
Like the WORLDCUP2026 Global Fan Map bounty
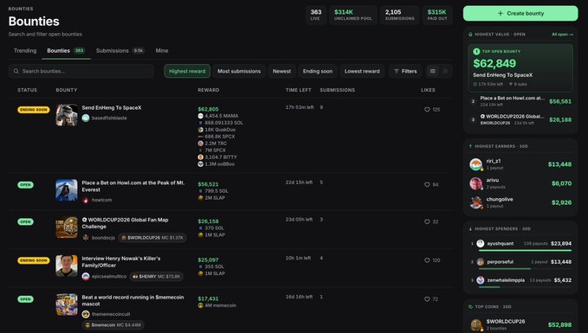tap(427, 221)
